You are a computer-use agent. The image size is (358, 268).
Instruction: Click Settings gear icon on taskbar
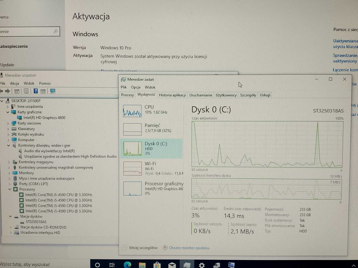tap(201, 265)
